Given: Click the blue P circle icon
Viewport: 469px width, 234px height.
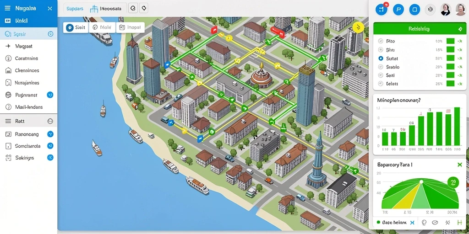Looking at the screenshot, I should (x=398, y=10).
